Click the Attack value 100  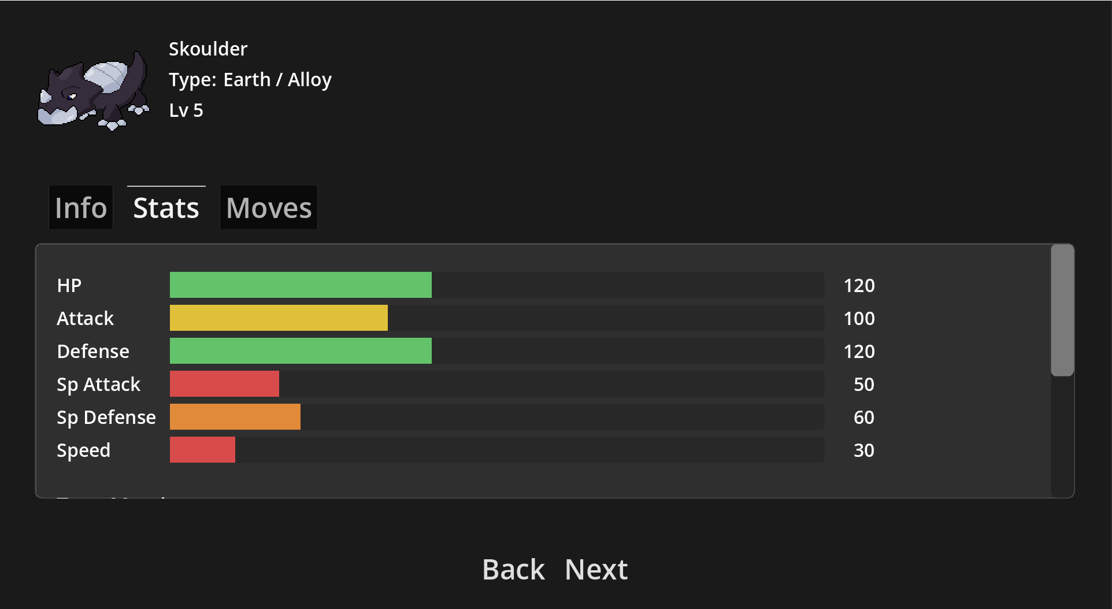(859, 319)
